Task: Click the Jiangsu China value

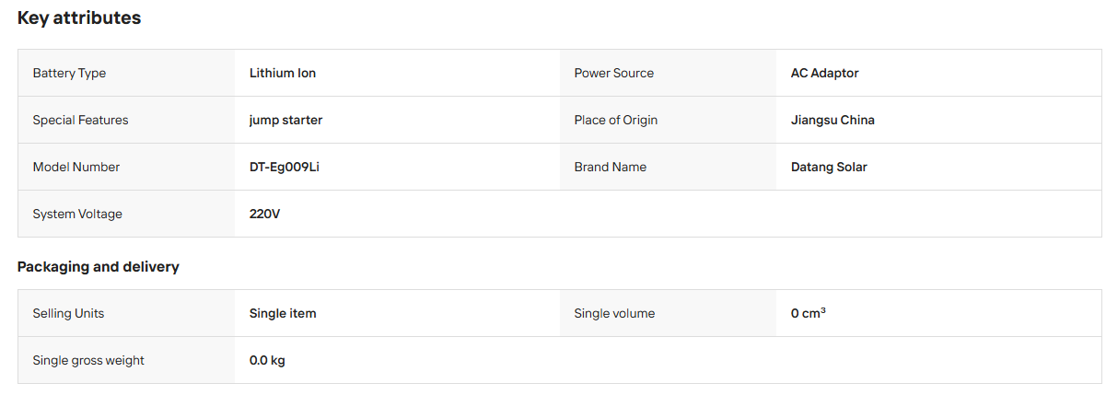Action: (832, 120)
